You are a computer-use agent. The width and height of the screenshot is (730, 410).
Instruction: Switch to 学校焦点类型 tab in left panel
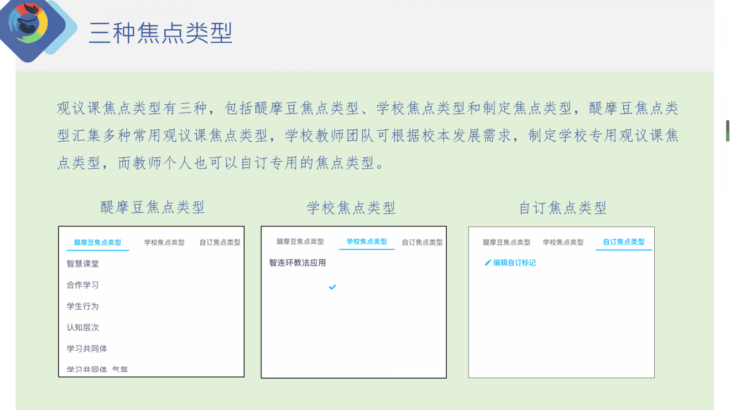coord(164,242)
